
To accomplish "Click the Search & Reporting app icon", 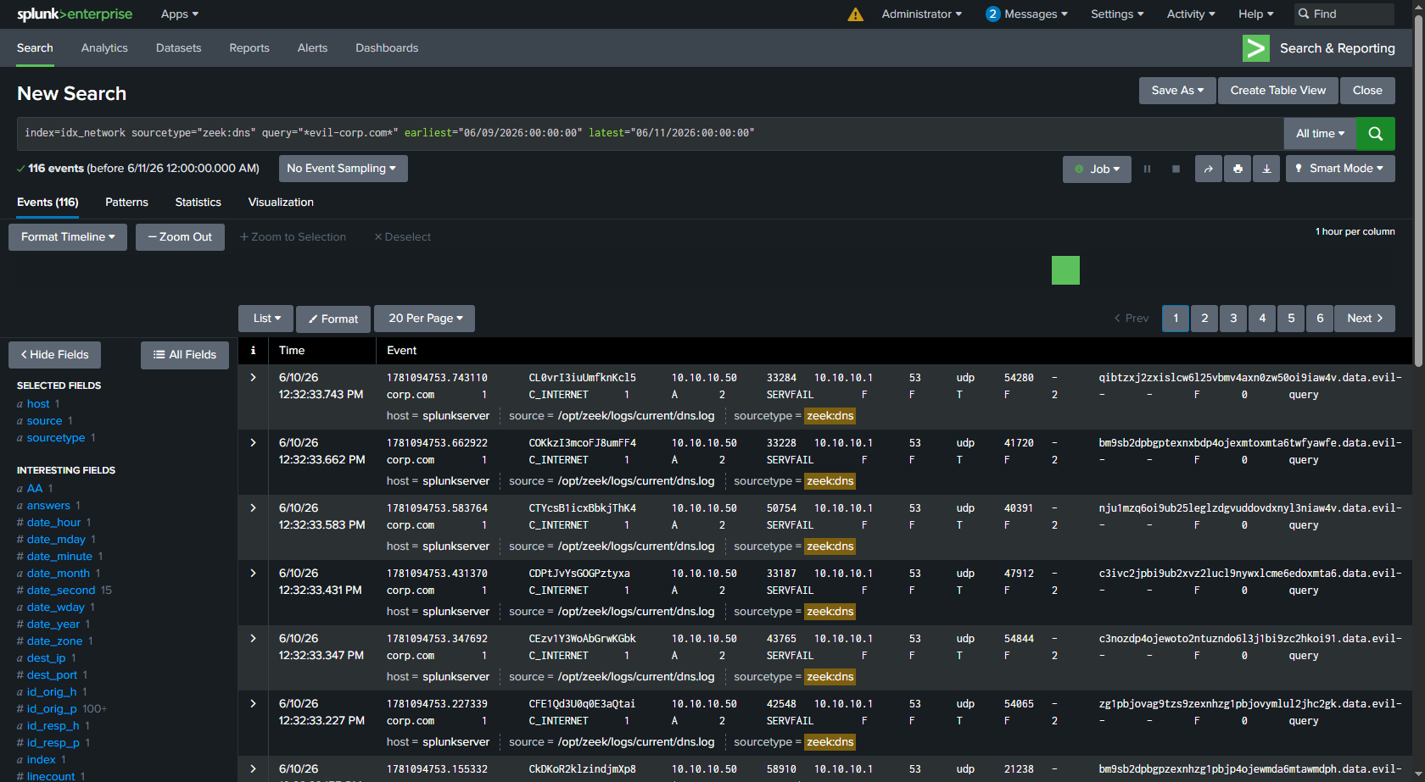I will click(x=1256, y=48).
